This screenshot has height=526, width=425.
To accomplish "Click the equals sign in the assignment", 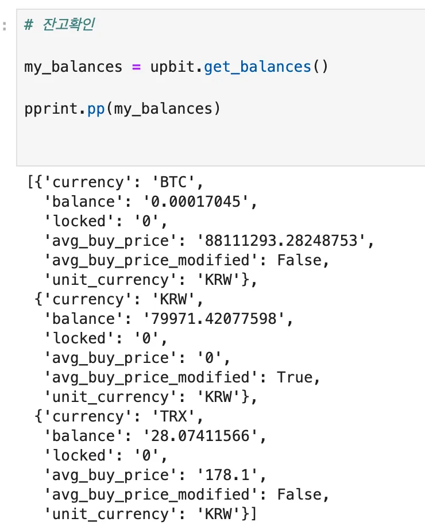I will (x=137, y=67).
